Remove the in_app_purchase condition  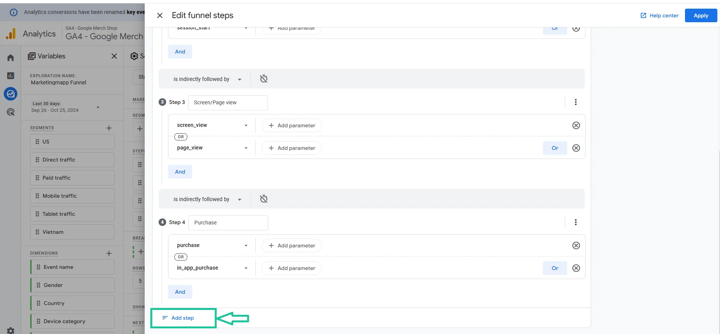point(576,268)
